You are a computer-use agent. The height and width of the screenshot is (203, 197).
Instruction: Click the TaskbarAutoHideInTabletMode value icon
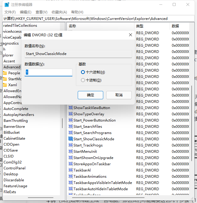pyautogui.click(x=71, y=189)
